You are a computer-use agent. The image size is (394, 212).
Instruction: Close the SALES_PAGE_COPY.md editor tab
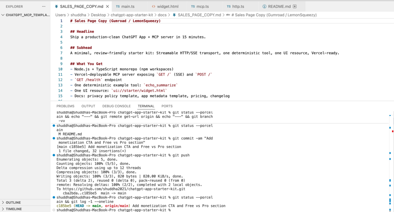[x=107, y=7]
